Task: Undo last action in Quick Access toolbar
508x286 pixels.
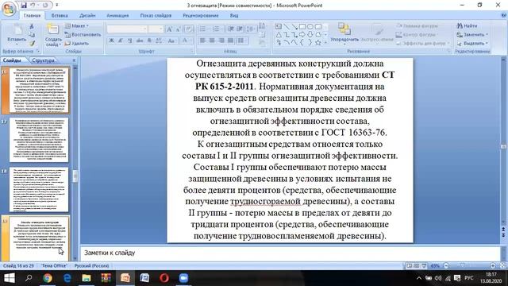Action: tap(33, 6)
